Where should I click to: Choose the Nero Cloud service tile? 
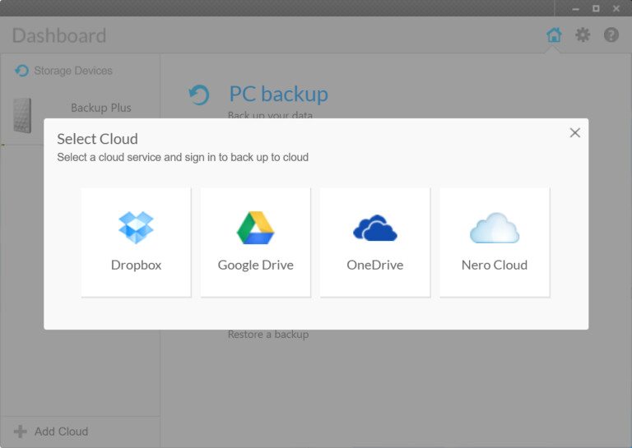point(495,242)
